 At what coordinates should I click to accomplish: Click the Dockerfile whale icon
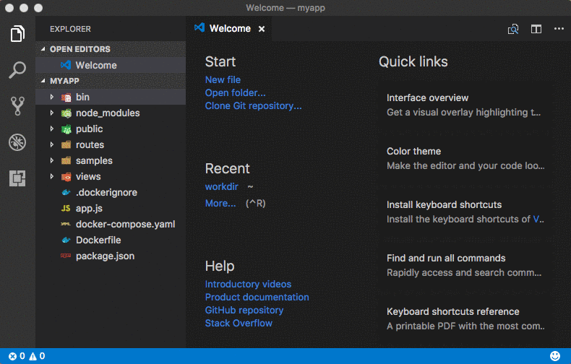tap(66, 240)
